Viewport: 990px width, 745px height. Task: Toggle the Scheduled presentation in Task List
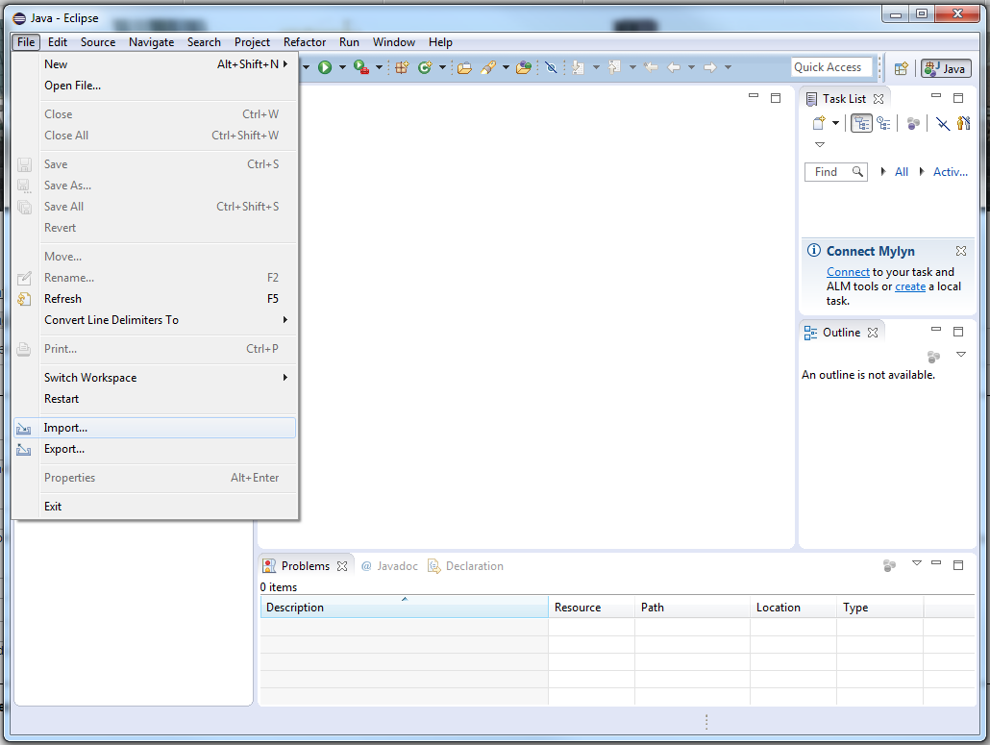click(x=882, y=123)
